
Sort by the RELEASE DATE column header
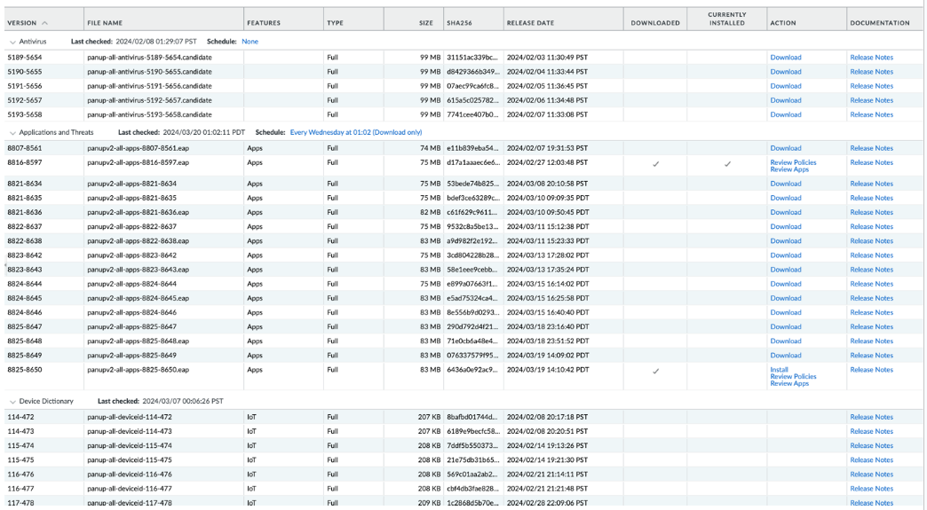[x=530, y=23]
